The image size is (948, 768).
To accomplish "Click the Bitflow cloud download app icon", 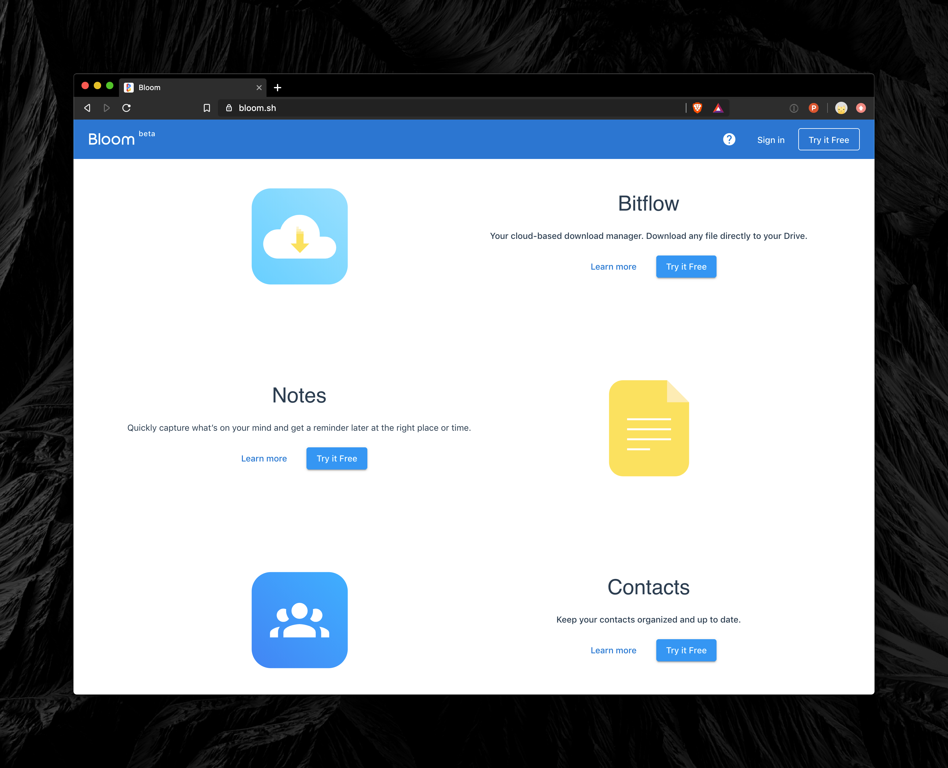I will [x=299, y=236].
